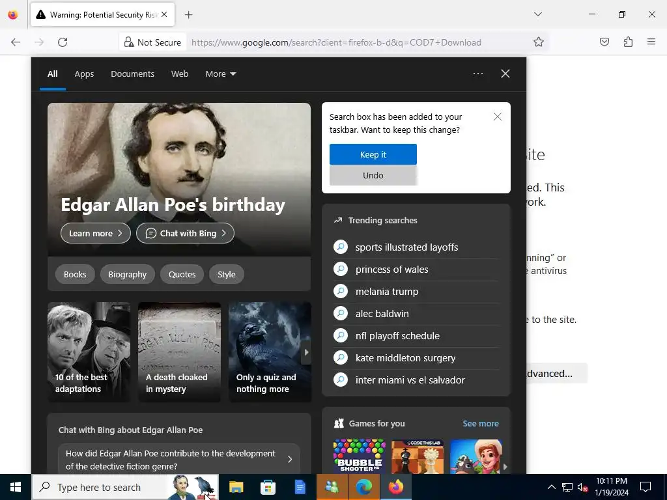667x500 pixels.
Task: Open A death cloaked in mystery card
Action: click(180, 352)
